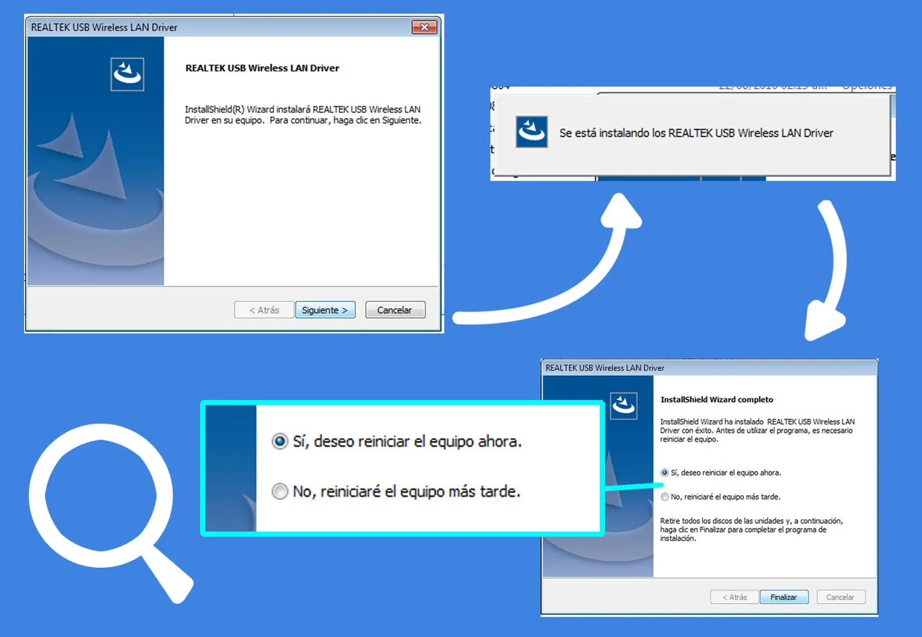Click InstallShield icon in the installing popup

click(532, 132)
